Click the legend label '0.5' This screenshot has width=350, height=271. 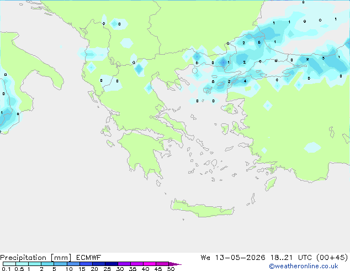coord(19,269)
